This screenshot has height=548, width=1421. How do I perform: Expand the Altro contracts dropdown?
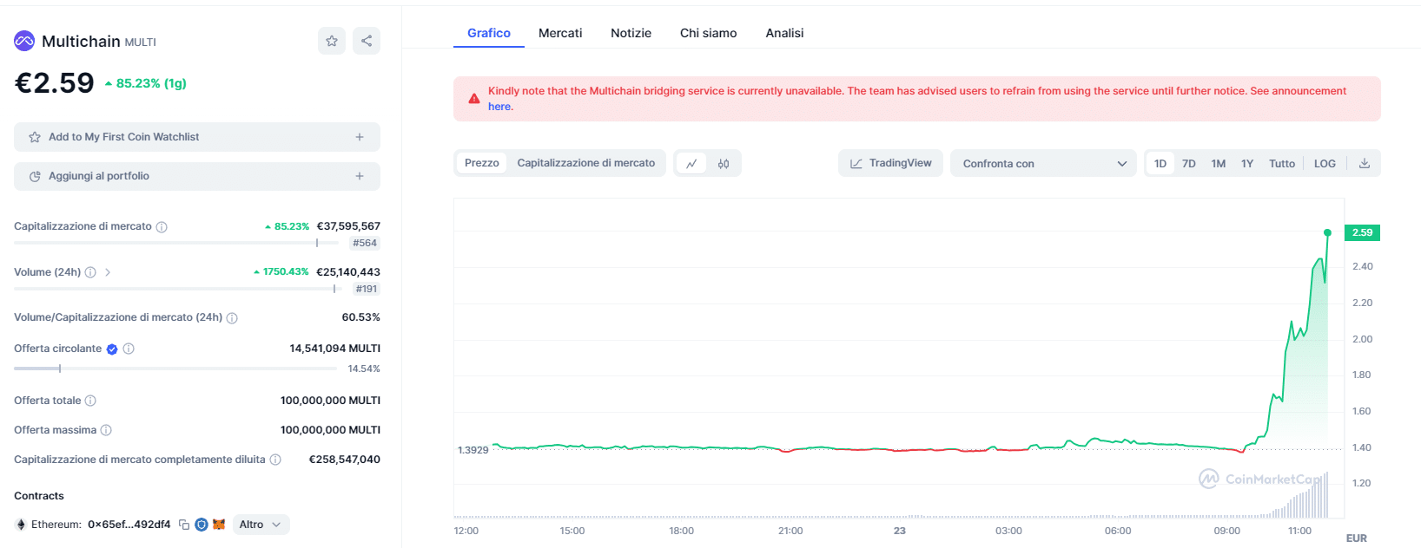261,525
